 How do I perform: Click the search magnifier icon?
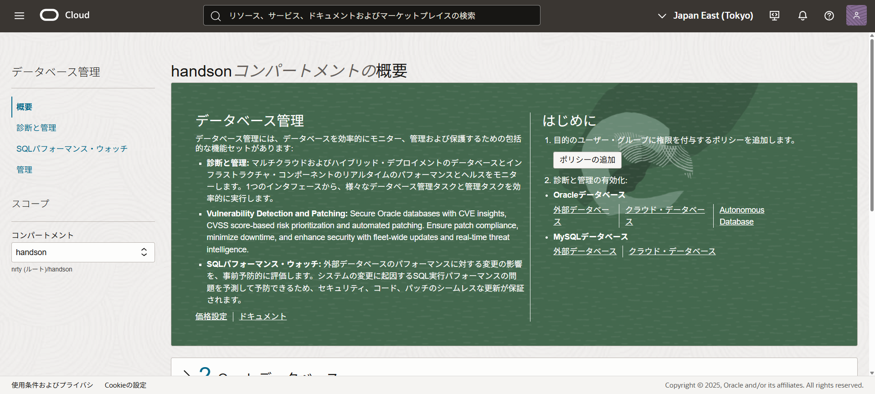coord(216,16)
